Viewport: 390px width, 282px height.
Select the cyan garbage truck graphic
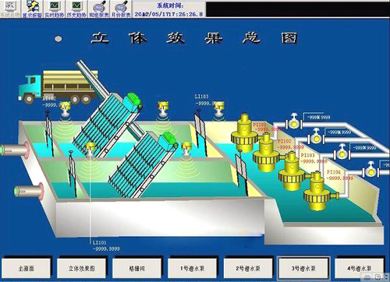[57, 86]
